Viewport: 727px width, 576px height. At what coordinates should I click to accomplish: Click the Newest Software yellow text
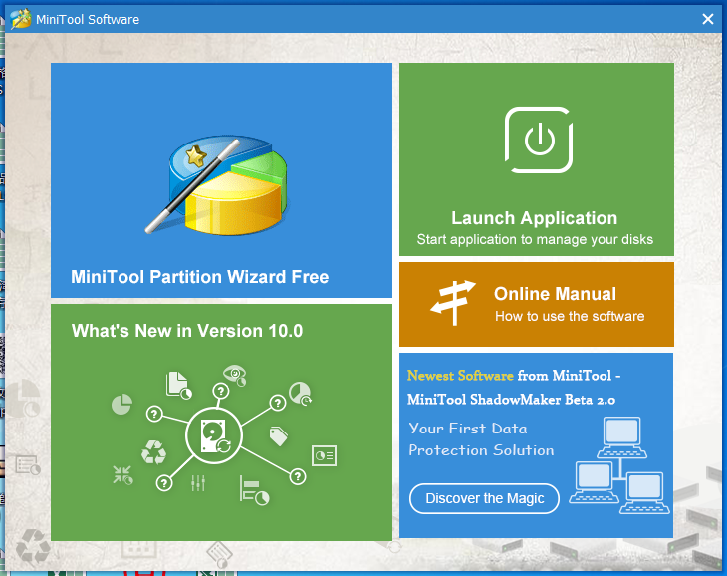(460, 375)
